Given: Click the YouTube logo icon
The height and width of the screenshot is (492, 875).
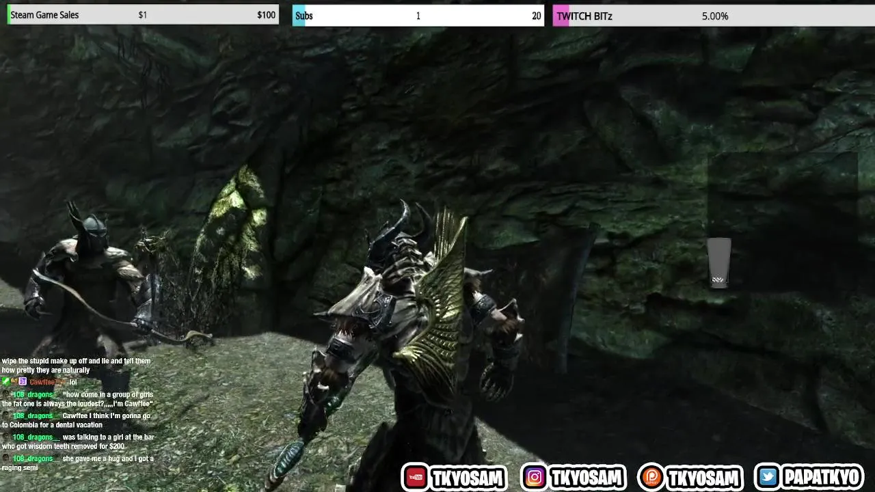Looking at the screenshot, I should [x=416, y=478].
